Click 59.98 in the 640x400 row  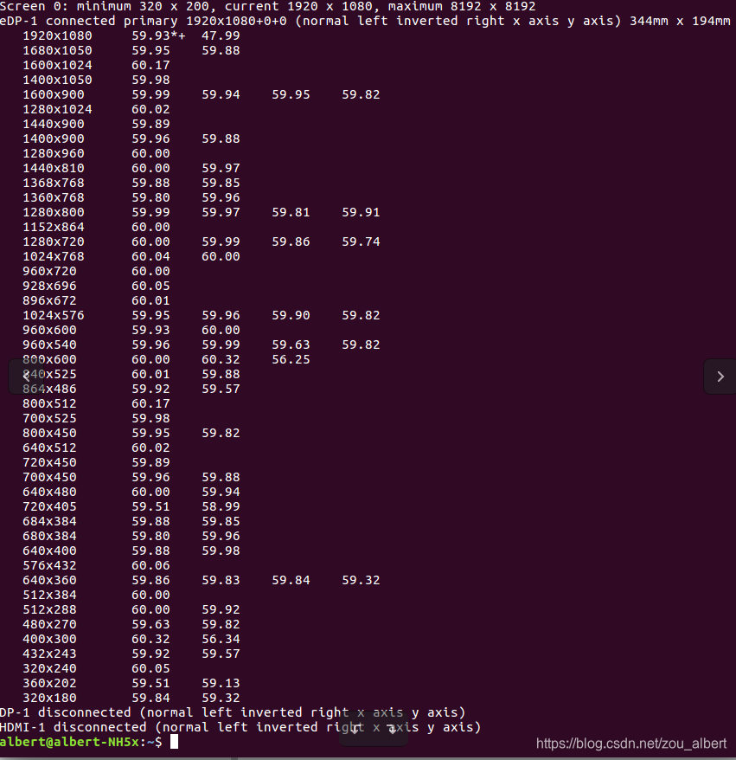click(x=221, y=551)
